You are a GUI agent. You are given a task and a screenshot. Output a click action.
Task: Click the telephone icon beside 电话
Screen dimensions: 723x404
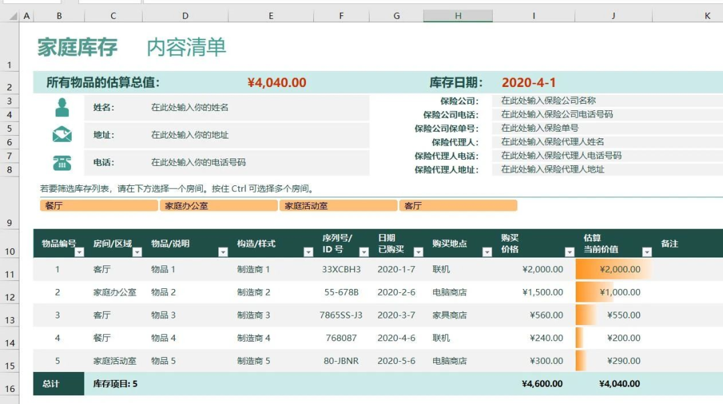tap(62, 163)
